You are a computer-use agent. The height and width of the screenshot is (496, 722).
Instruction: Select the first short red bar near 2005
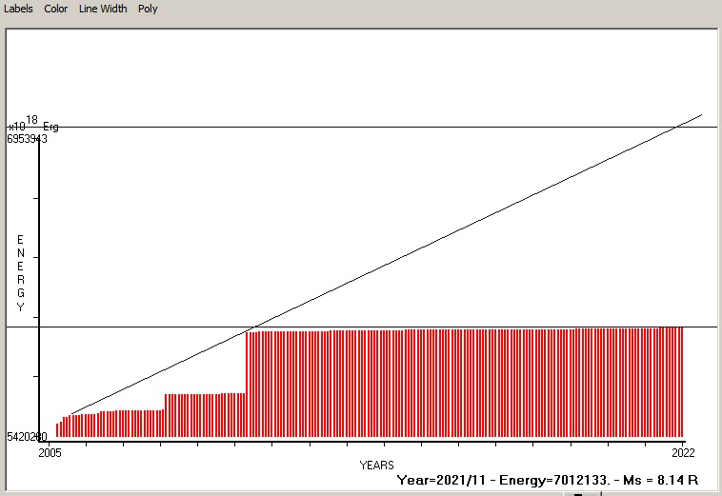pyautogui.click(x=58, y=430)
